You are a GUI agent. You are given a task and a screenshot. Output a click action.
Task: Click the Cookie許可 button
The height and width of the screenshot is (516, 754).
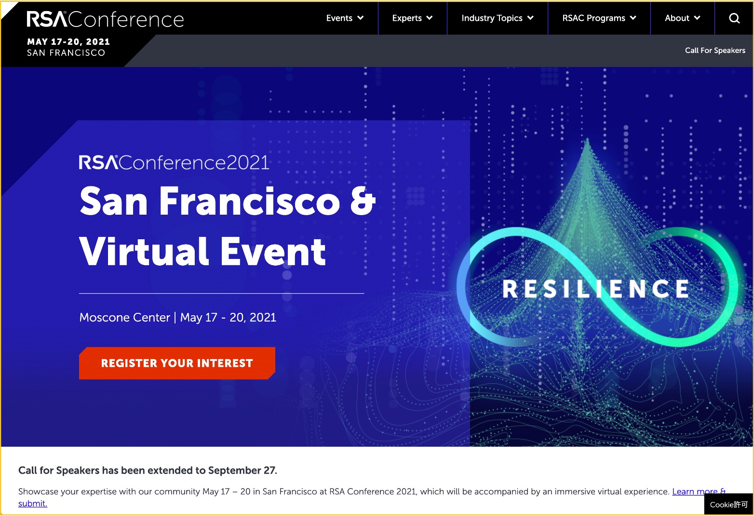click(x=728, y=504)
